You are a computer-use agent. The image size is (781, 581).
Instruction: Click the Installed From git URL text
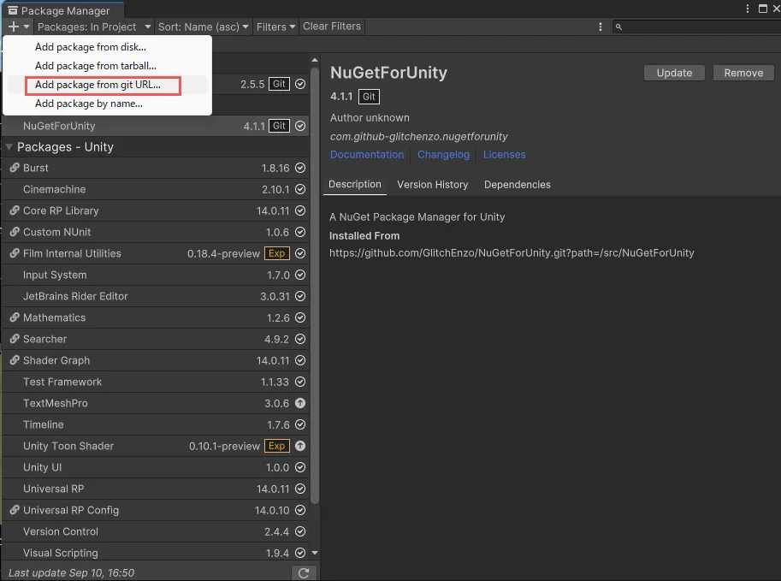point(512,253)
